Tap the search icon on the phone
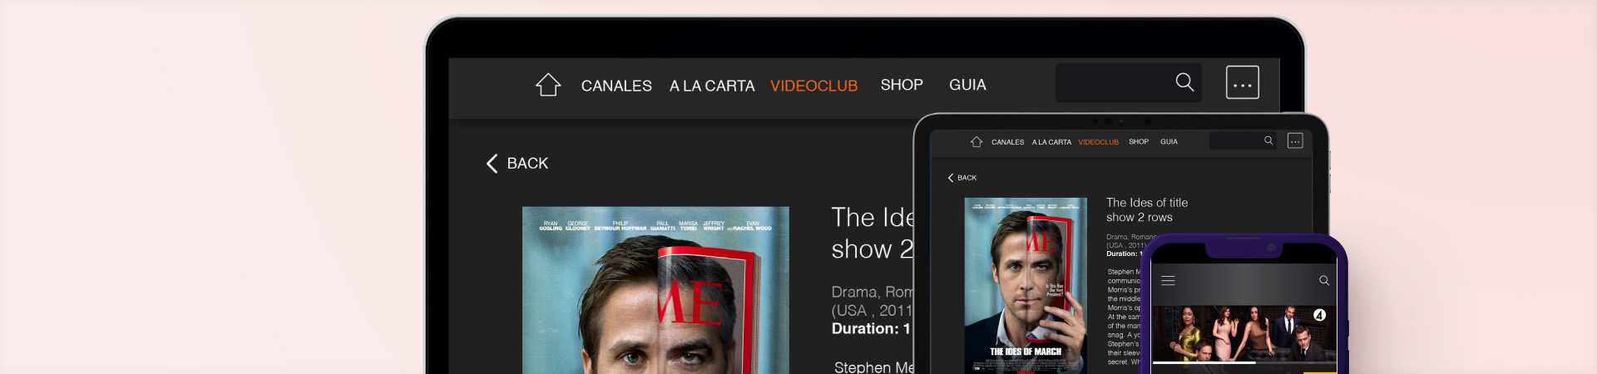The width and height of the screenshot is (1597, 374). (1324, 281)
